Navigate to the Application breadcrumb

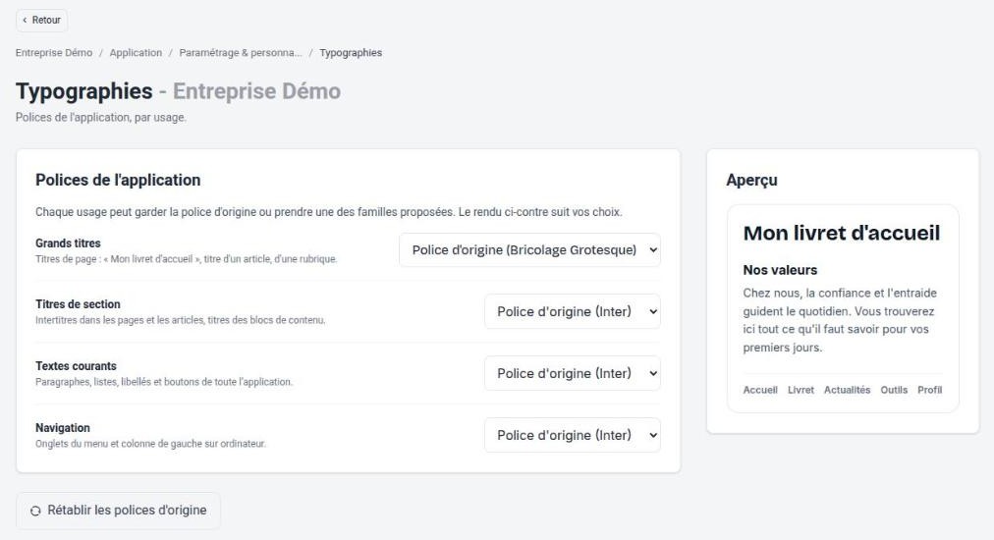click(x=136, y=53)
